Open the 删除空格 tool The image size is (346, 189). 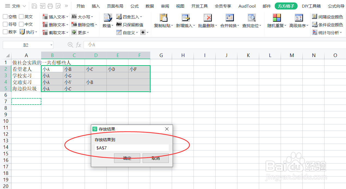tap(84, 25)
